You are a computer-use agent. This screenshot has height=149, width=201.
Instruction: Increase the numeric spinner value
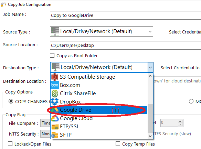coord(180,121)
